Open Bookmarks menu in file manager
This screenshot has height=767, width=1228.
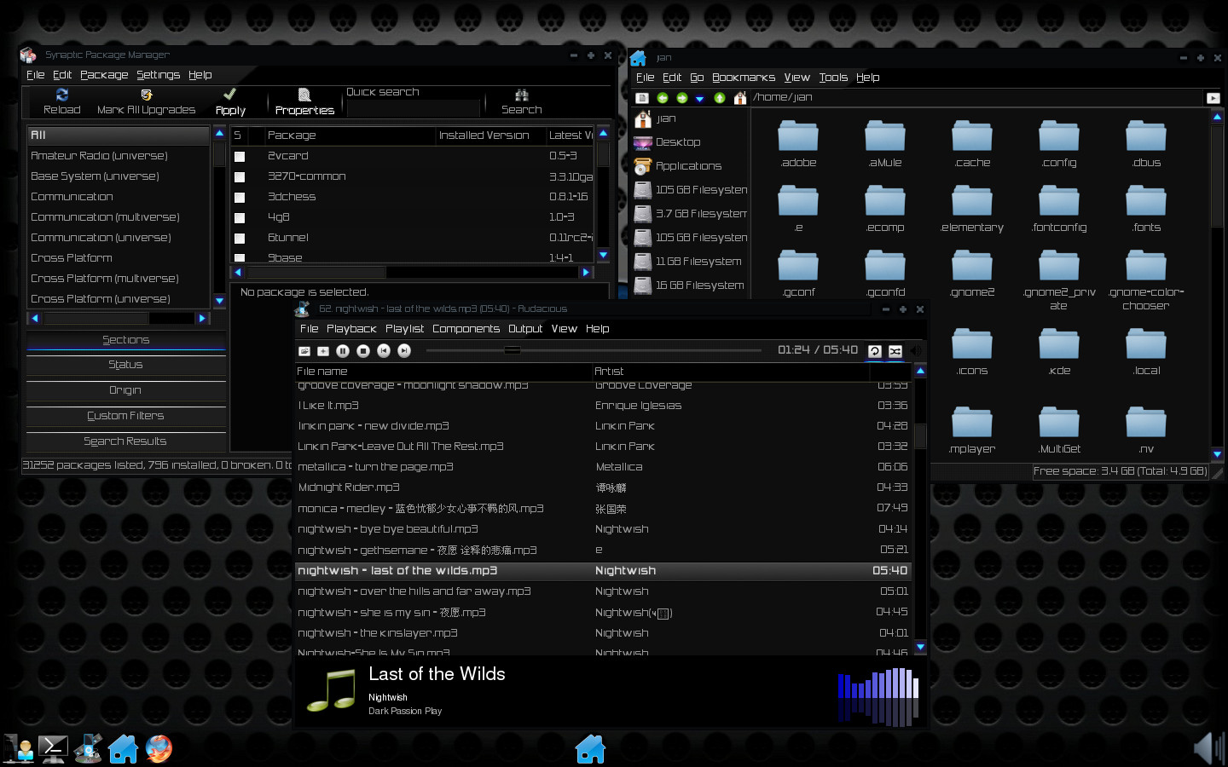point(744,78)
